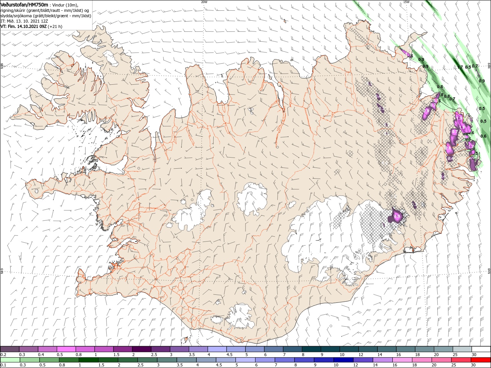The image size is (491, 368).
Task: Click the white swatch ending upper legend row
Action: [x=481, y=349]
